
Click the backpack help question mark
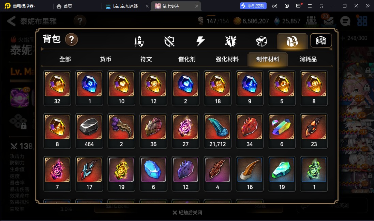[71, 39]
